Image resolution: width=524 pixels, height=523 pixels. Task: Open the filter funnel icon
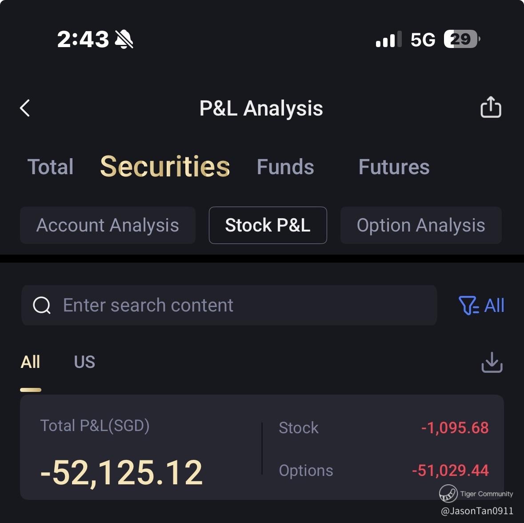(x=468, y=305)
